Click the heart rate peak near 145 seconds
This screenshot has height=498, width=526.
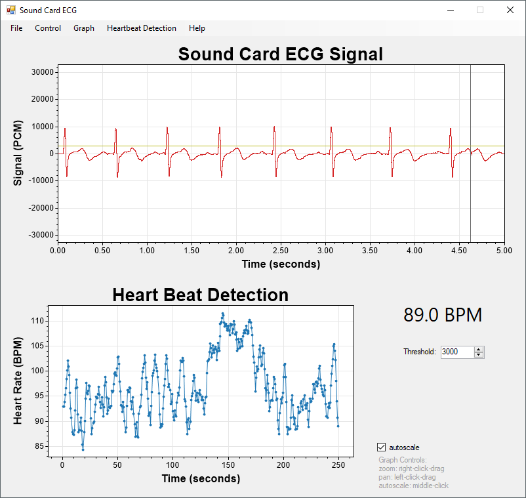222,314
